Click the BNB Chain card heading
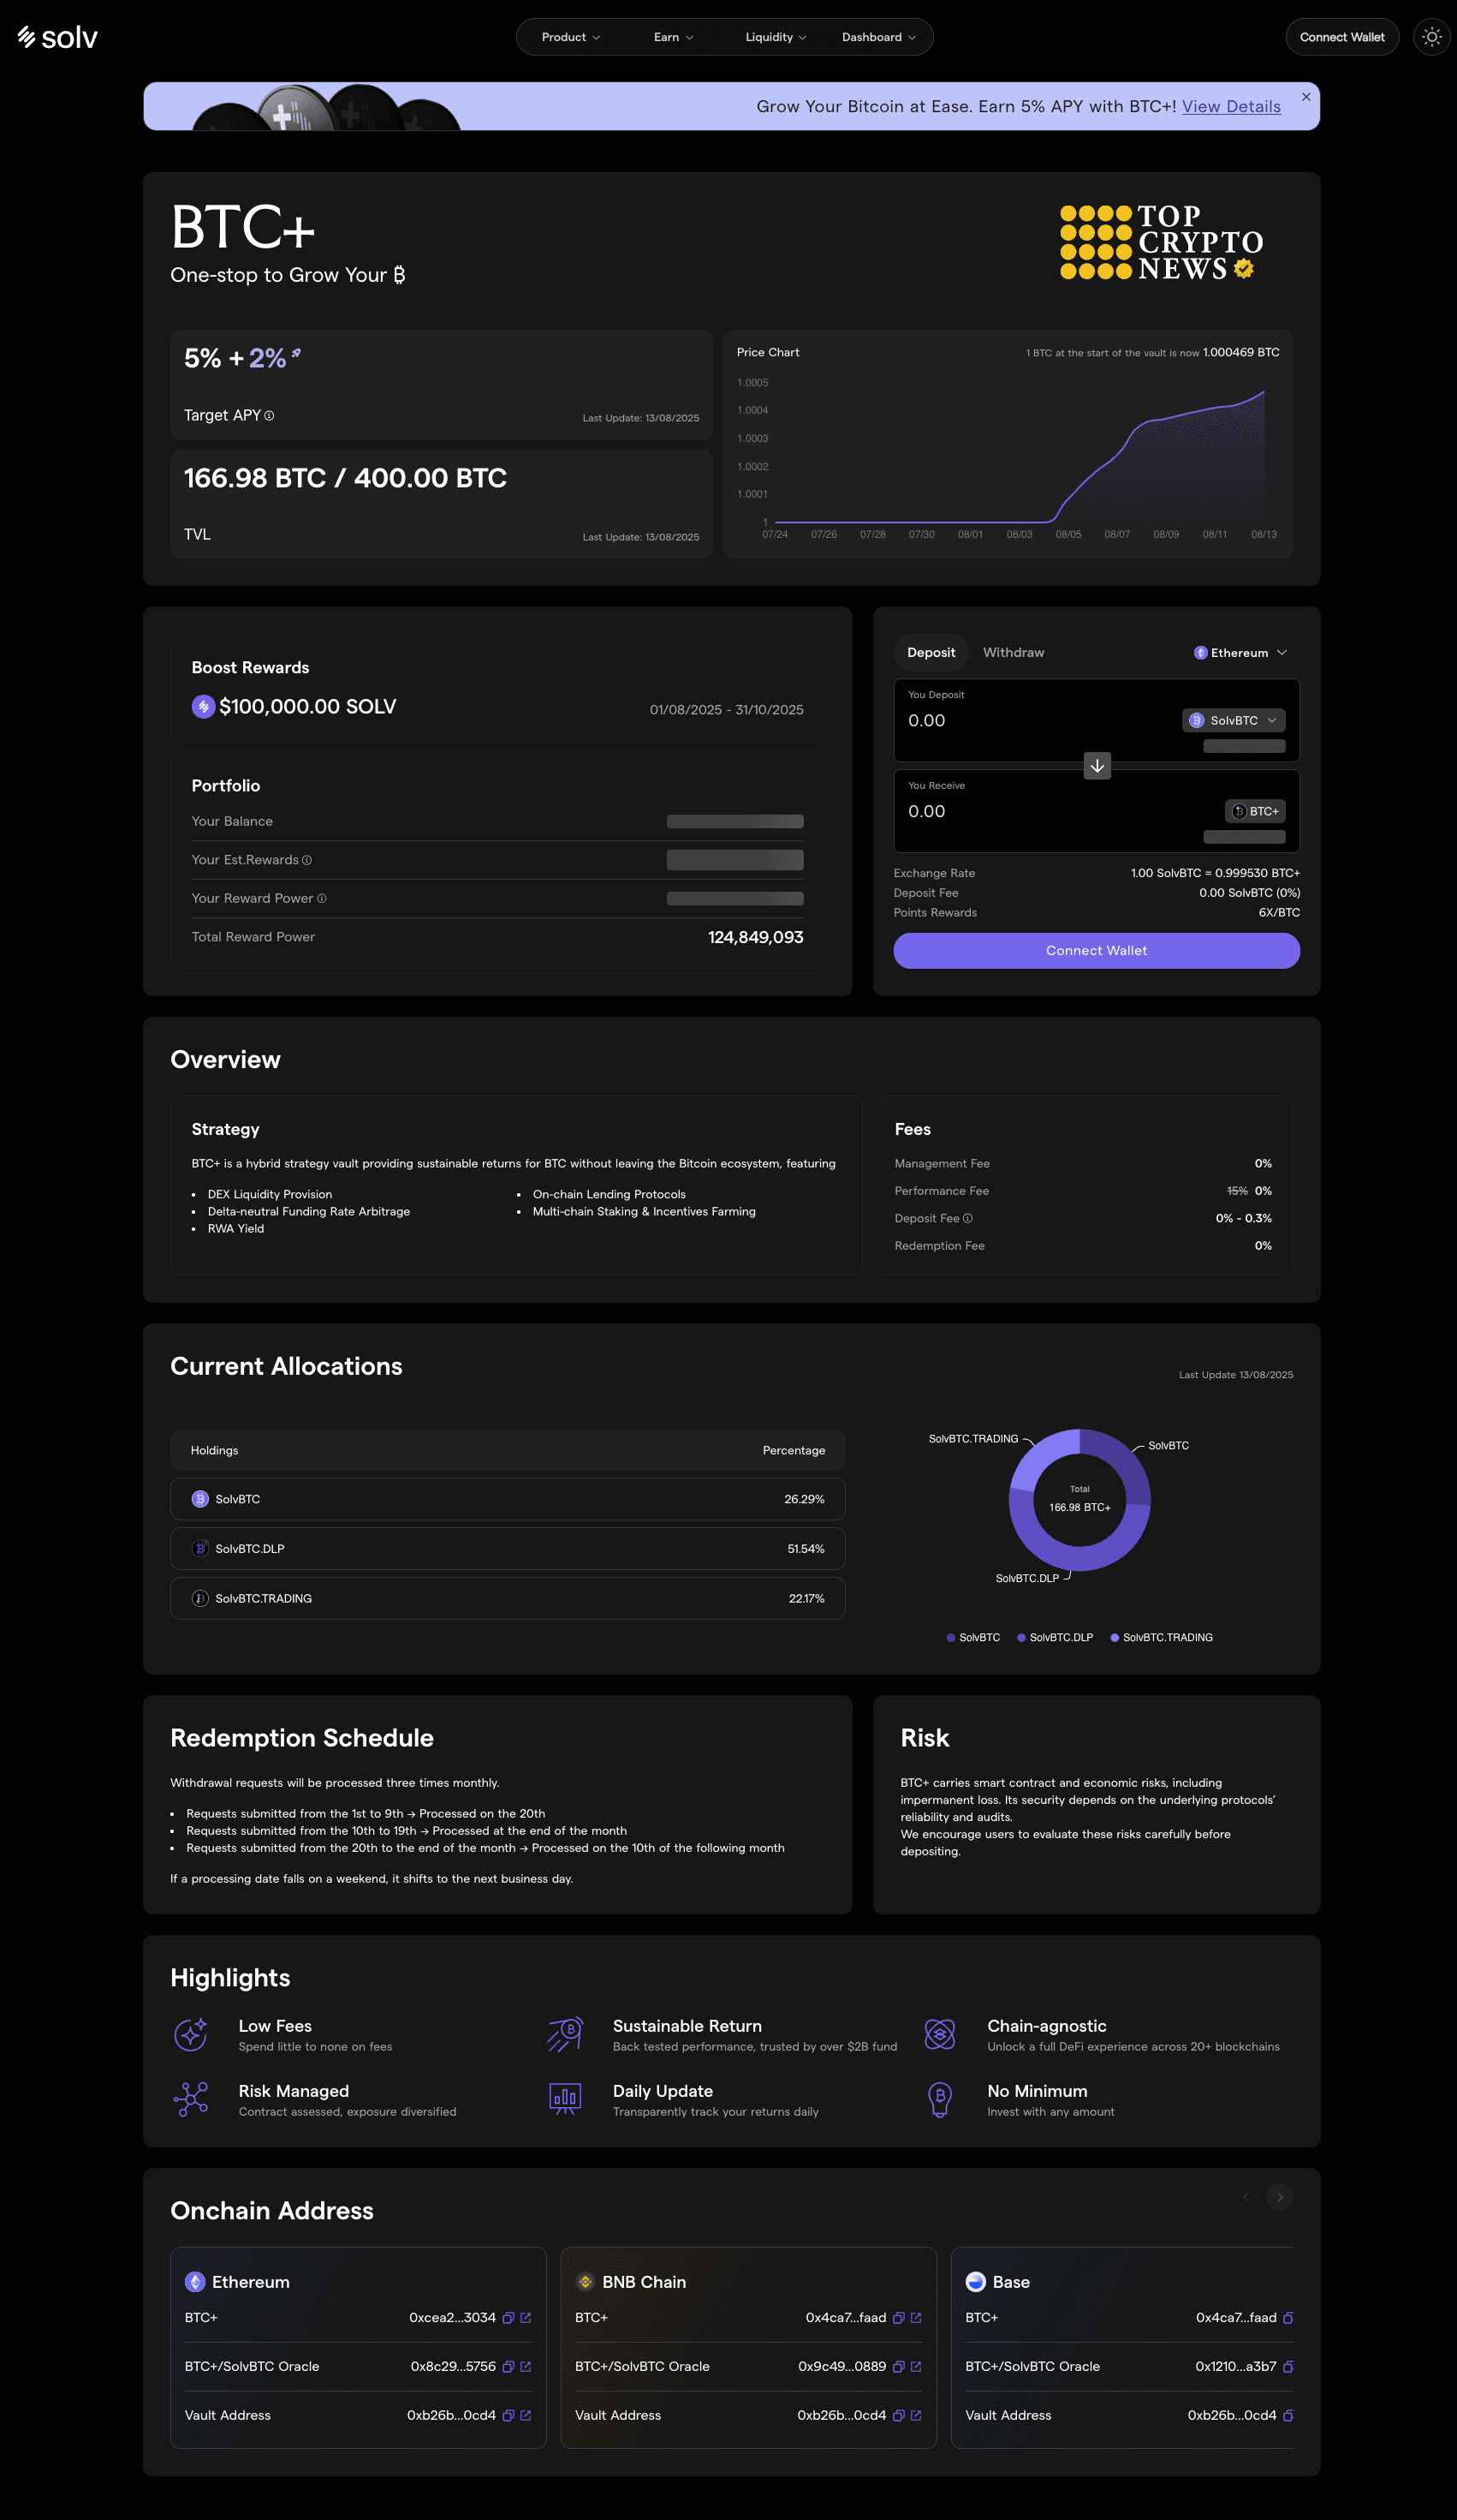 click(632, 2283)
